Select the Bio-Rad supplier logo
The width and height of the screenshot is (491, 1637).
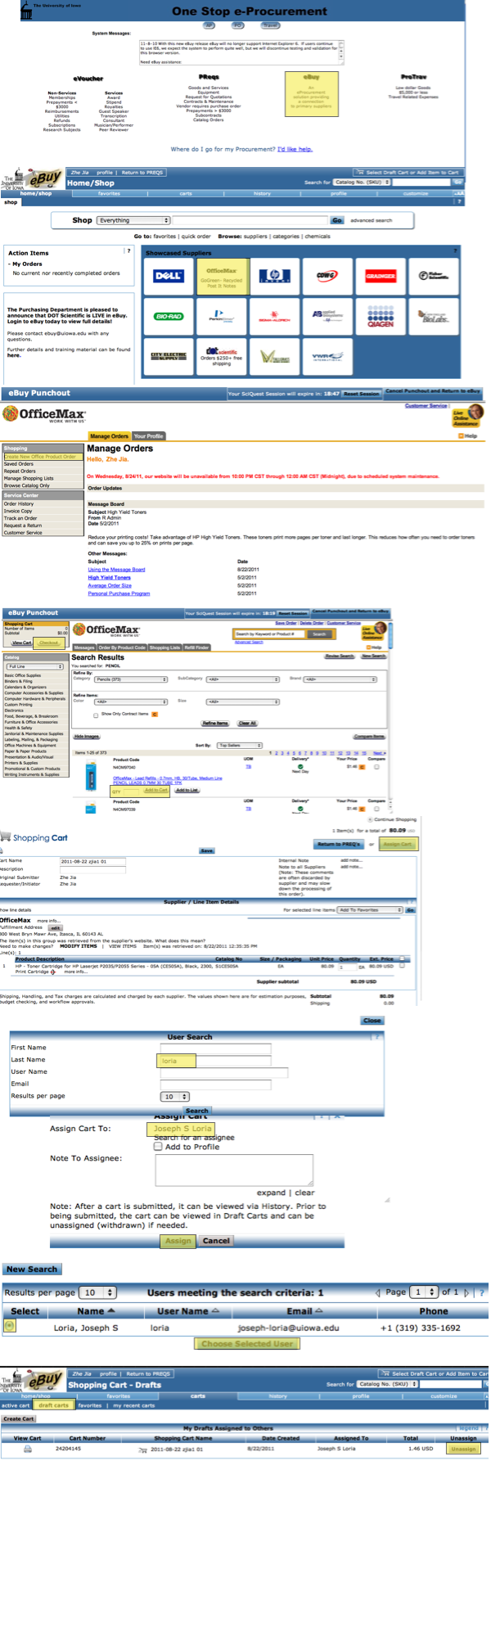[169, 316]
